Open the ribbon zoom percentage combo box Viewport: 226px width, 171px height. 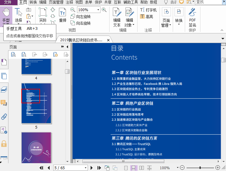(x=89, y=10)
